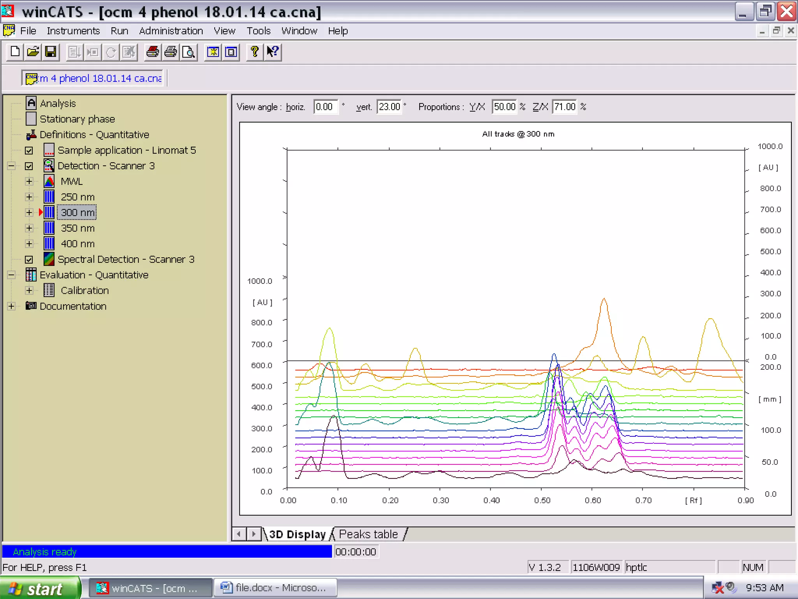Click the yellow question mark Help icon
798x599 pixels.
tap(254, 52)
